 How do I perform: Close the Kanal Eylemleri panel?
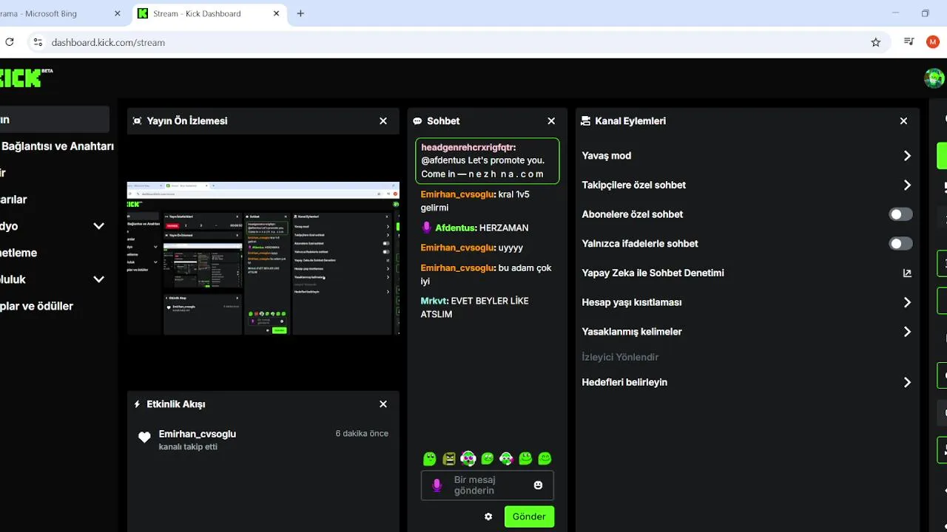click(903, 121)
